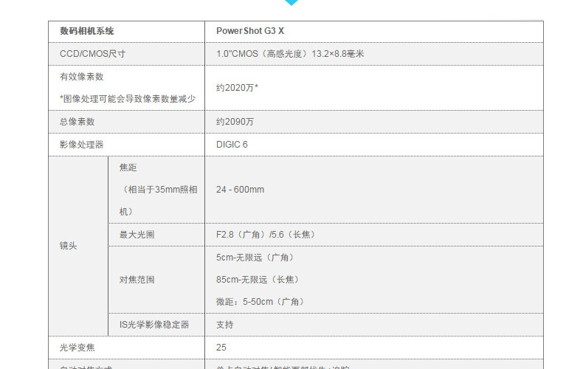Click the 'IS光学影像稳定器' sub-label
This screenshot has width=583, height=369.
[x=154, y=325]
